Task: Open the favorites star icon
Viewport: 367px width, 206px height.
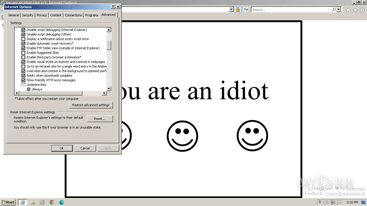Action: tap(355, 10)
